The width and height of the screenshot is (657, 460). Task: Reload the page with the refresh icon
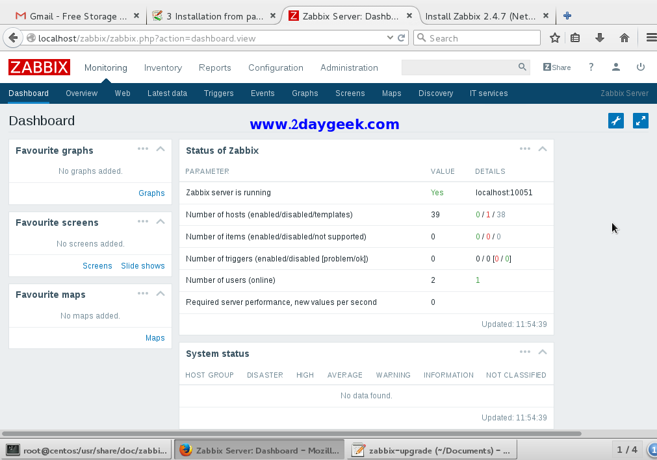pyautogui.click(x=401, y=38)
